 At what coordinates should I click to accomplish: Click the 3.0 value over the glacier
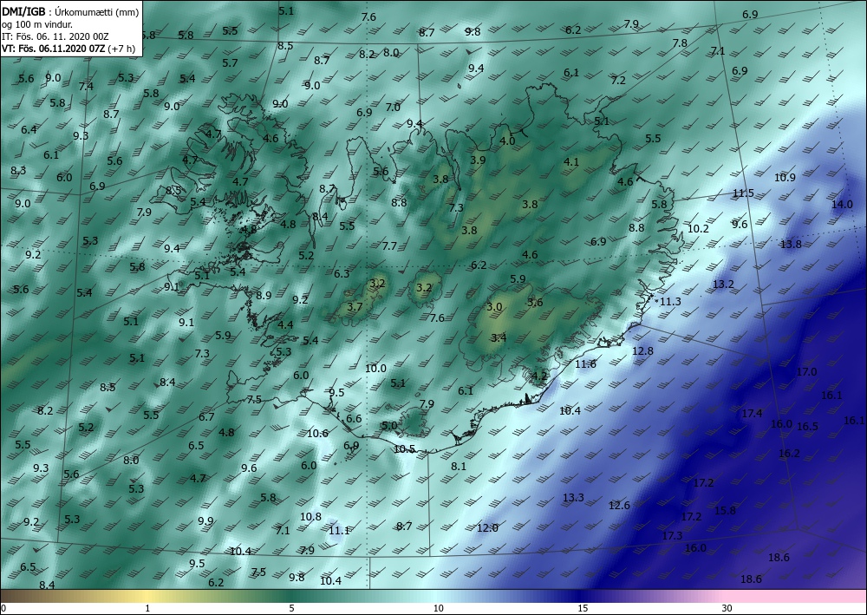point(494,307)
